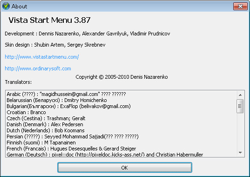Click the Vista Start Menu 3.87 heading

click(49, 20)
